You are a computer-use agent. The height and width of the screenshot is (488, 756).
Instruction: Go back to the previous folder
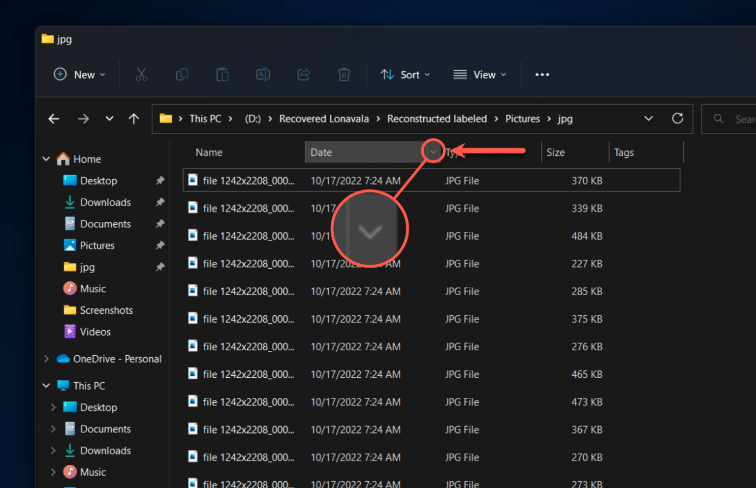click(x=54, y=119)
